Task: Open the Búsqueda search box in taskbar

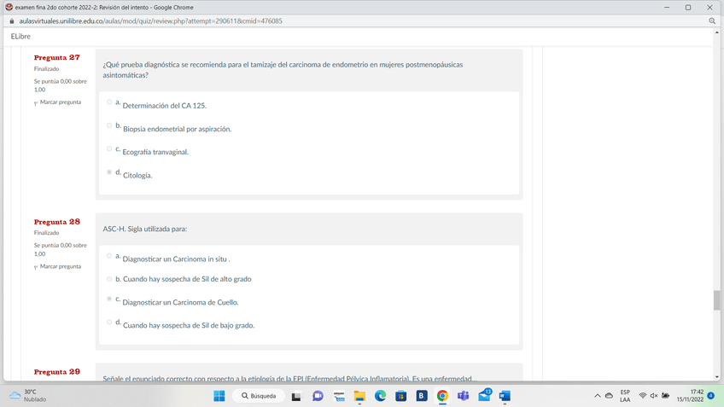Action: 259,396
